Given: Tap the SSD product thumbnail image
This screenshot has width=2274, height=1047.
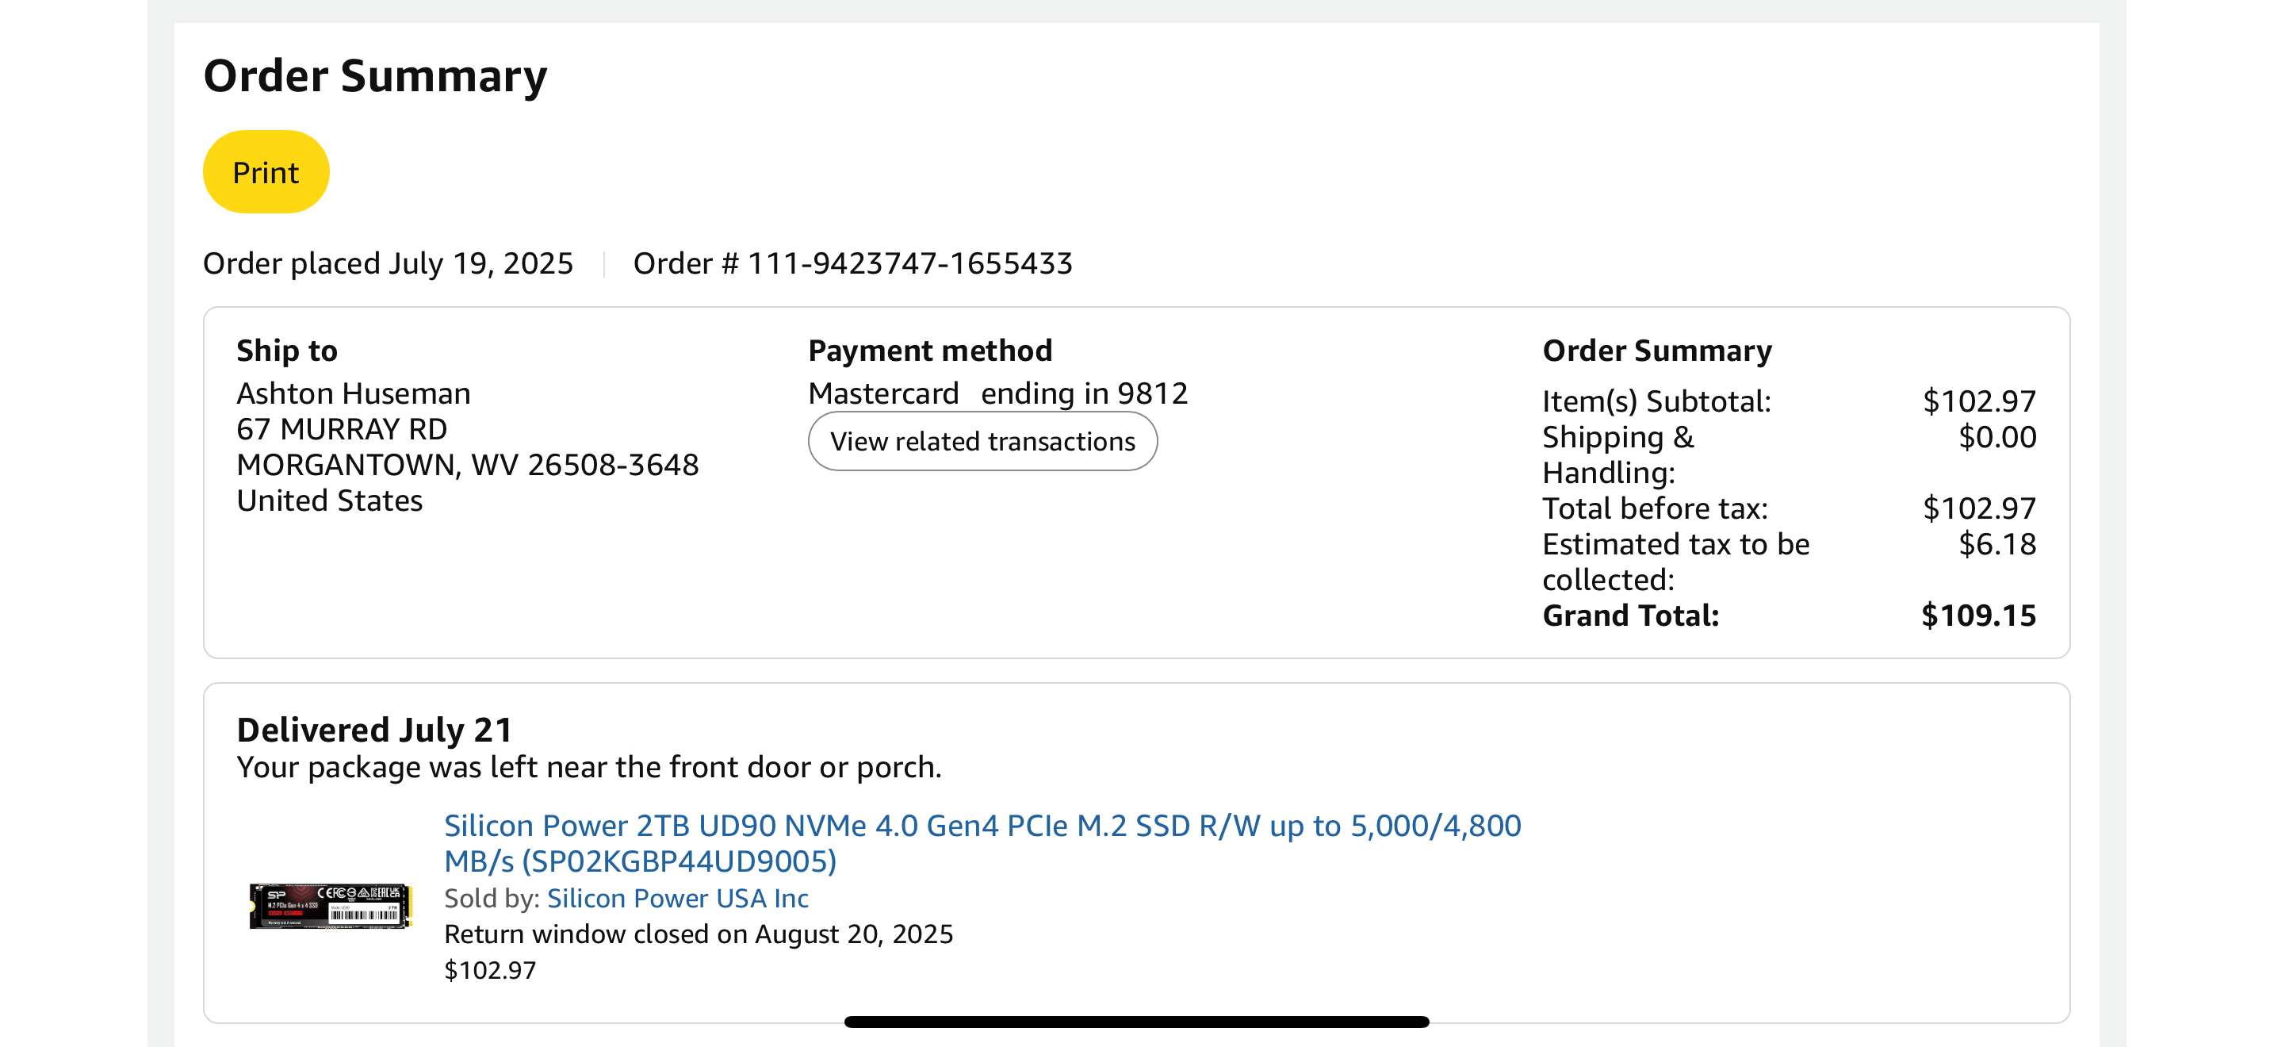Looking at the screenshot, I should click(x=330, y=906).
